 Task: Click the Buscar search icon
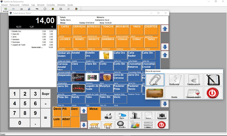click(122, 125)
